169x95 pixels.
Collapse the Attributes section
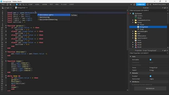[130, 82]
